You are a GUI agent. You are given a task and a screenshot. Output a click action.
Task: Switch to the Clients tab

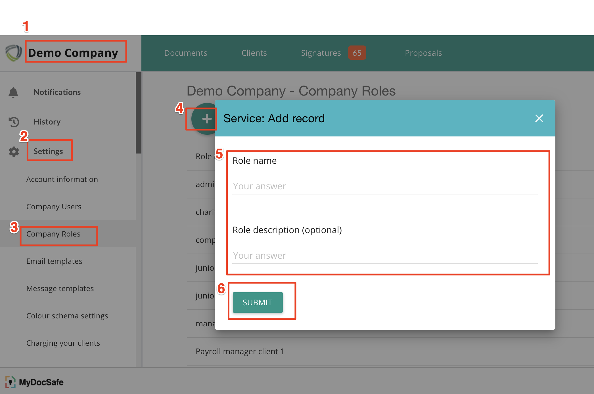(254, 53)
